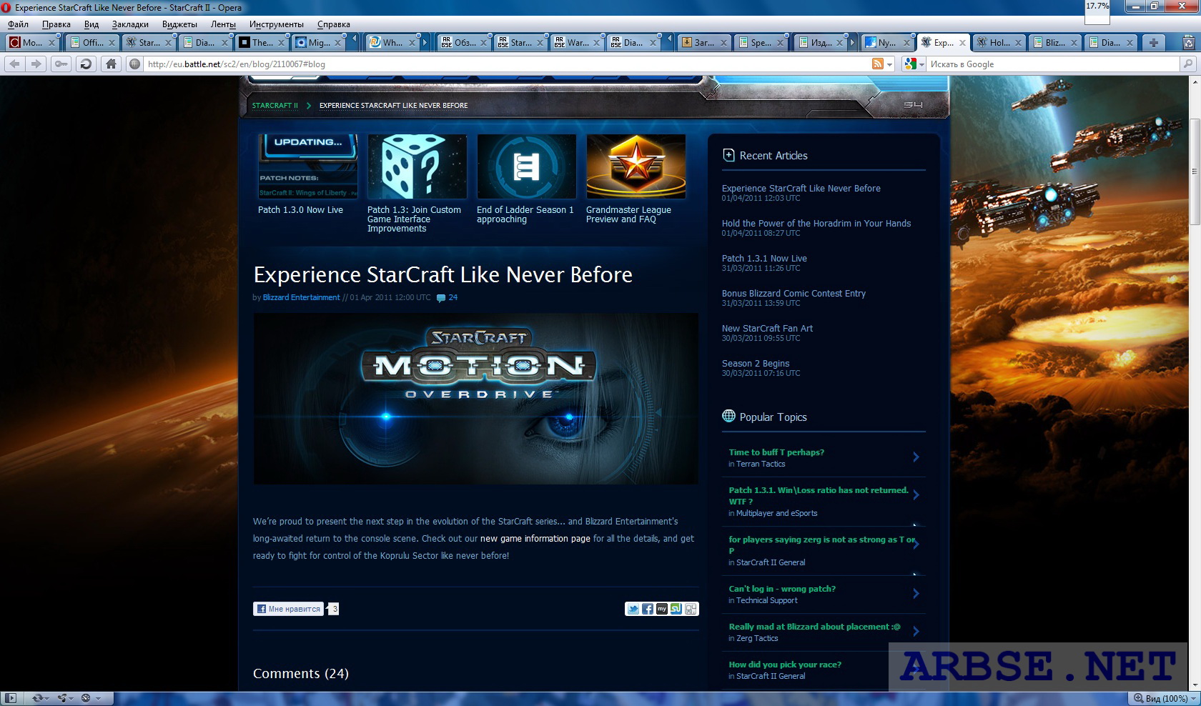Screen dimensions: 1201x706
Task: Open the Справка menu
Action: pyautogui.click(x=334, y=24)
